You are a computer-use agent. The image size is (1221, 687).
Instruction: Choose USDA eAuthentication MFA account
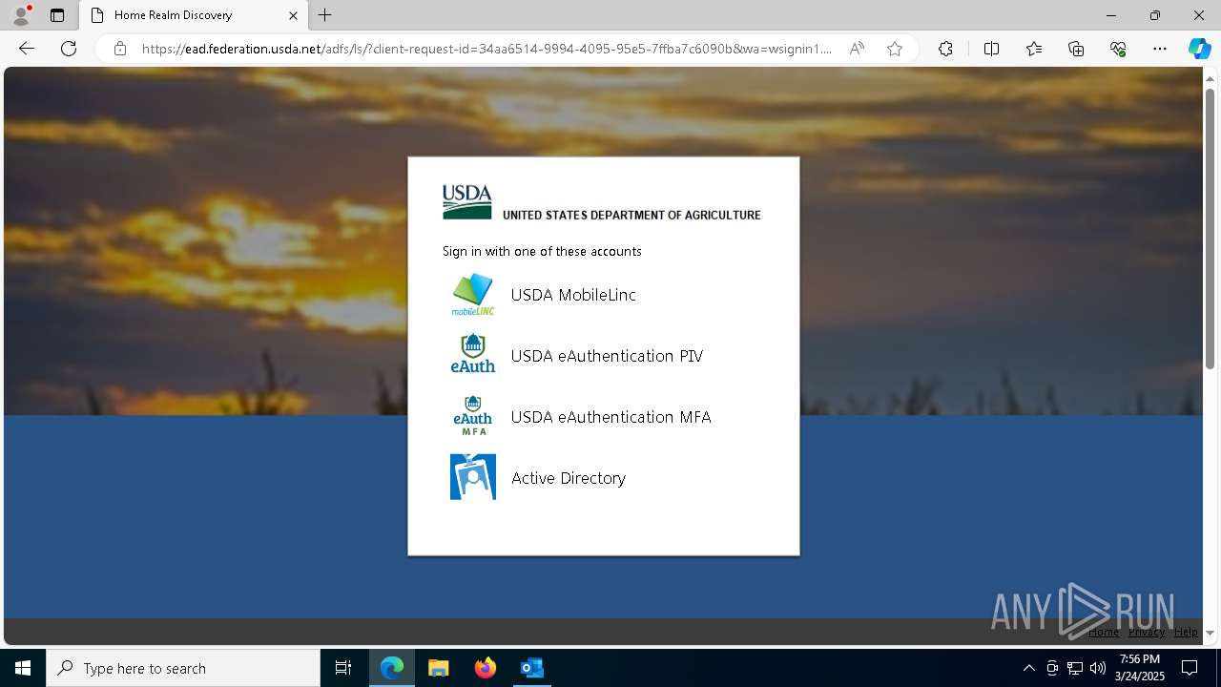[x=610, y=417]
